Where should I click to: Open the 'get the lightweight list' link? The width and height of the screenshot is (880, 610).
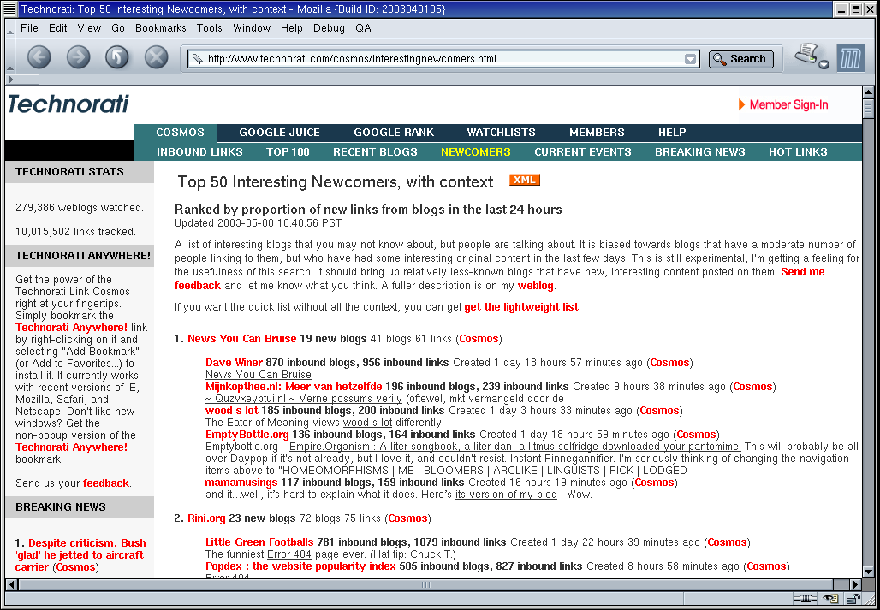[520, 306]
